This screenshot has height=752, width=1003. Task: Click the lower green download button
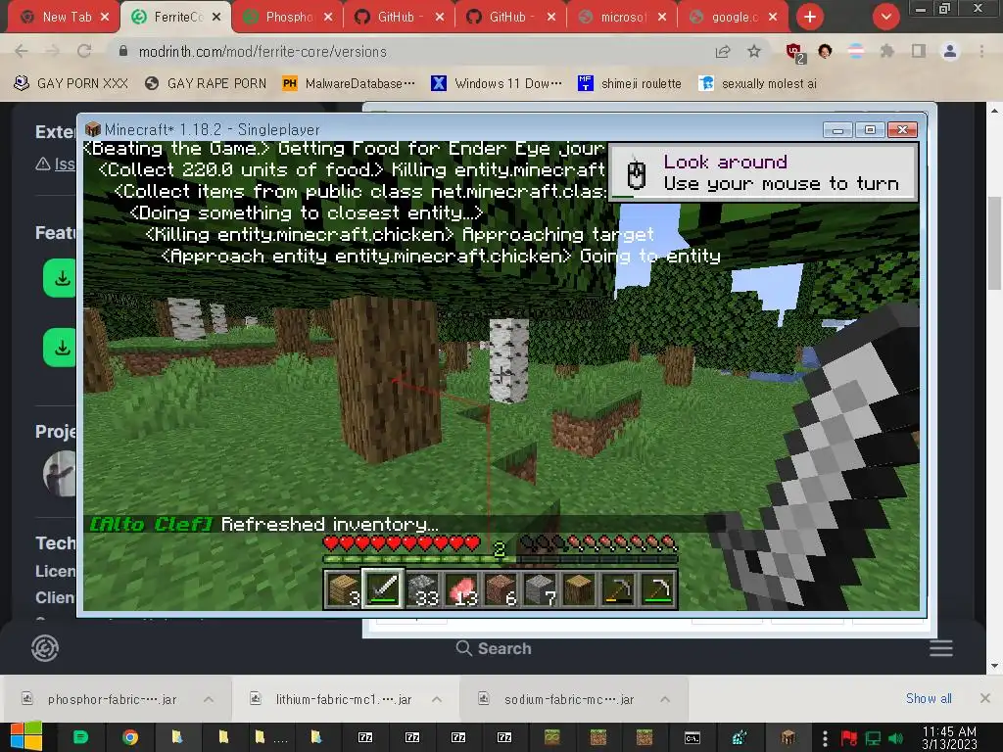60,348
